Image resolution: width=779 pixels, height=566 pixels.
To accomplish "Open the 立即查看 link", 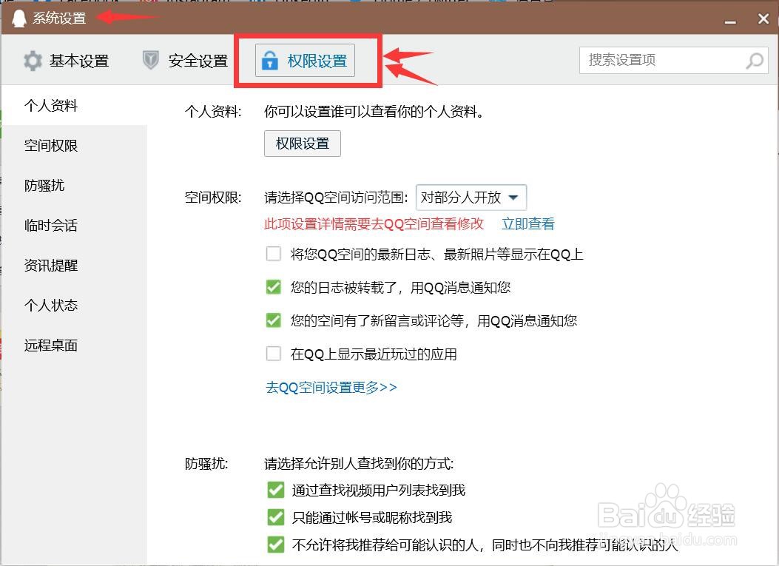I will pos(527,223).
